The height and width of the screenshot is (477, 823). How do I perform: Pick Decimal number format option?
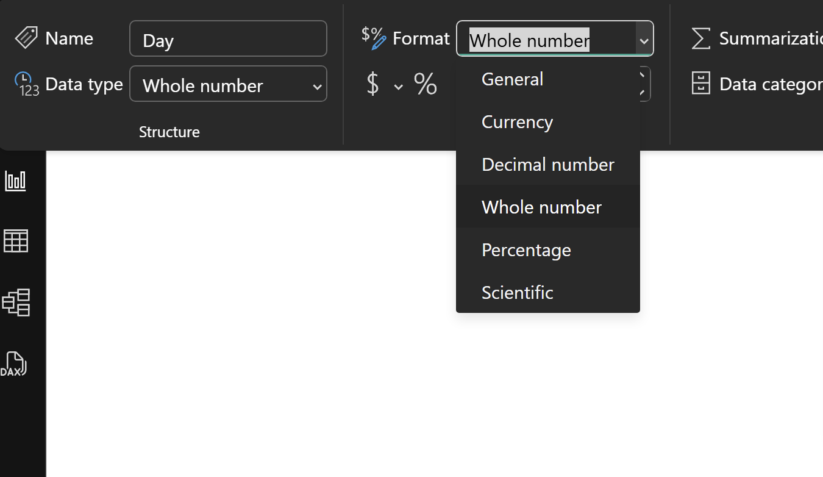click(547, 165)
